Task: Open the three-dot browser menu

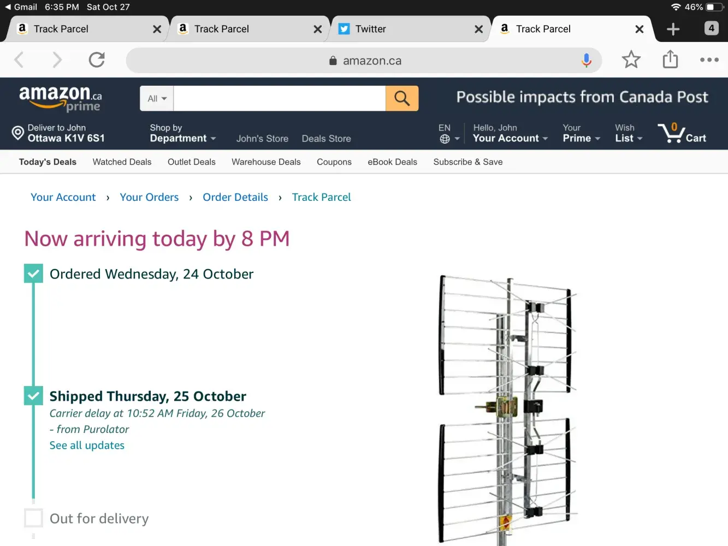Action: click(x=709, y=60)
